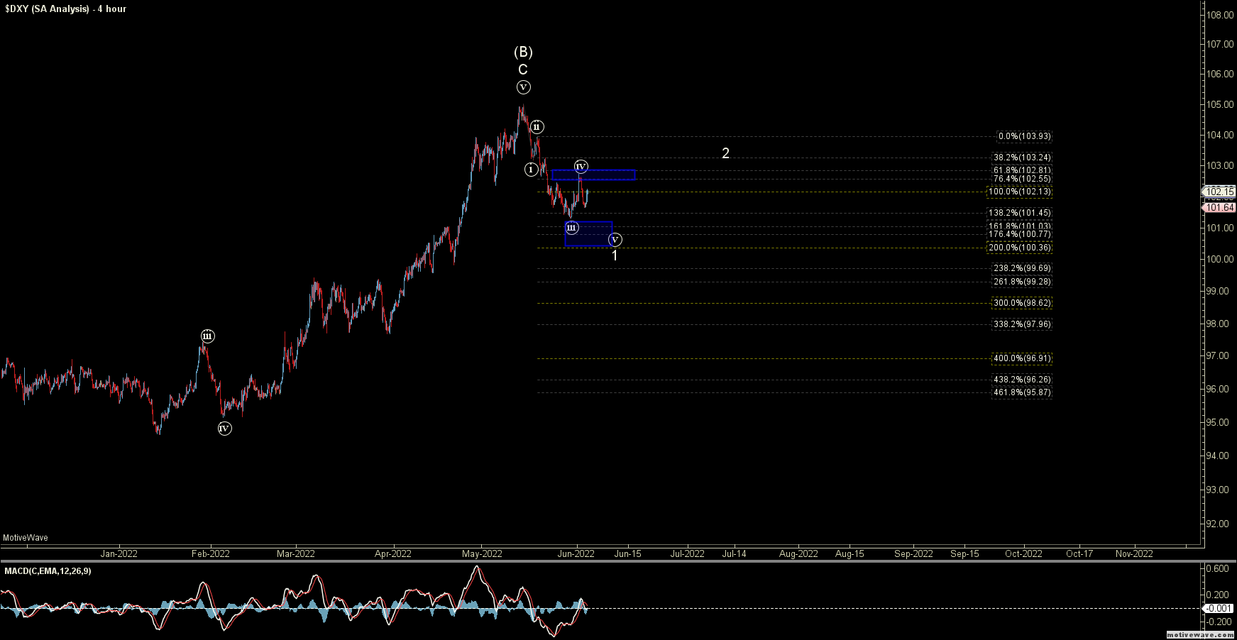This screenshot has width=1237, height=640.
Task: Click the 101.64 price tag on axis
Action: click(x=1220, y=208)
